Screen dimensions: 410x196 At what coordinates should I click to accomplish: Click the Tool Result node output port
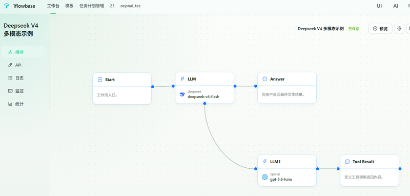(x=400, y=169)
